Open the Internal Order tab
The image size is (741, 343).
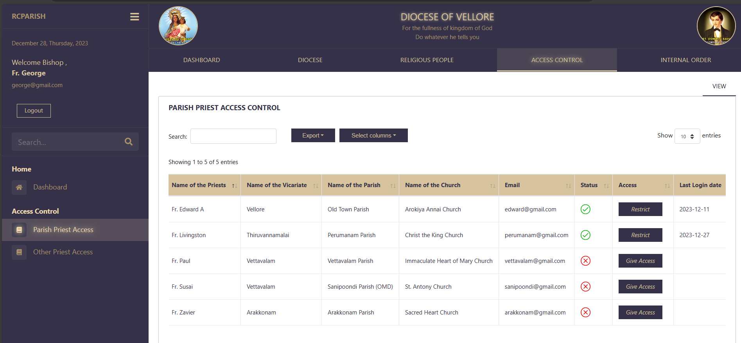(685, 60)
